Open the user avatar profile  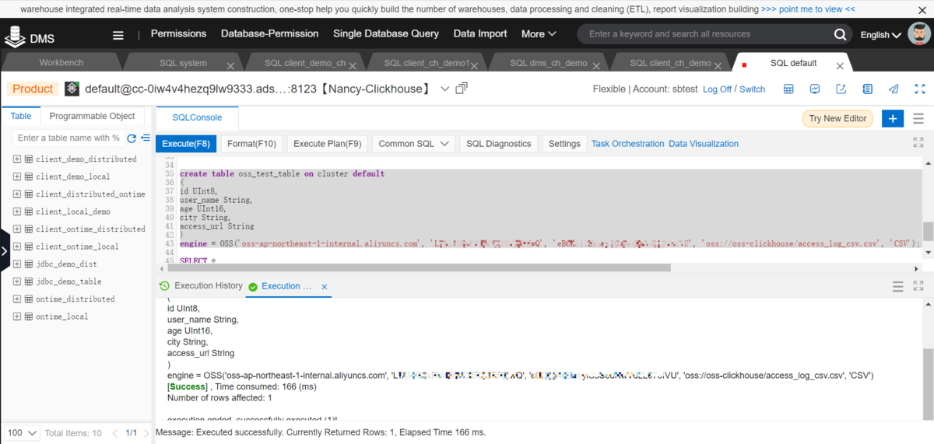(918, 34)
